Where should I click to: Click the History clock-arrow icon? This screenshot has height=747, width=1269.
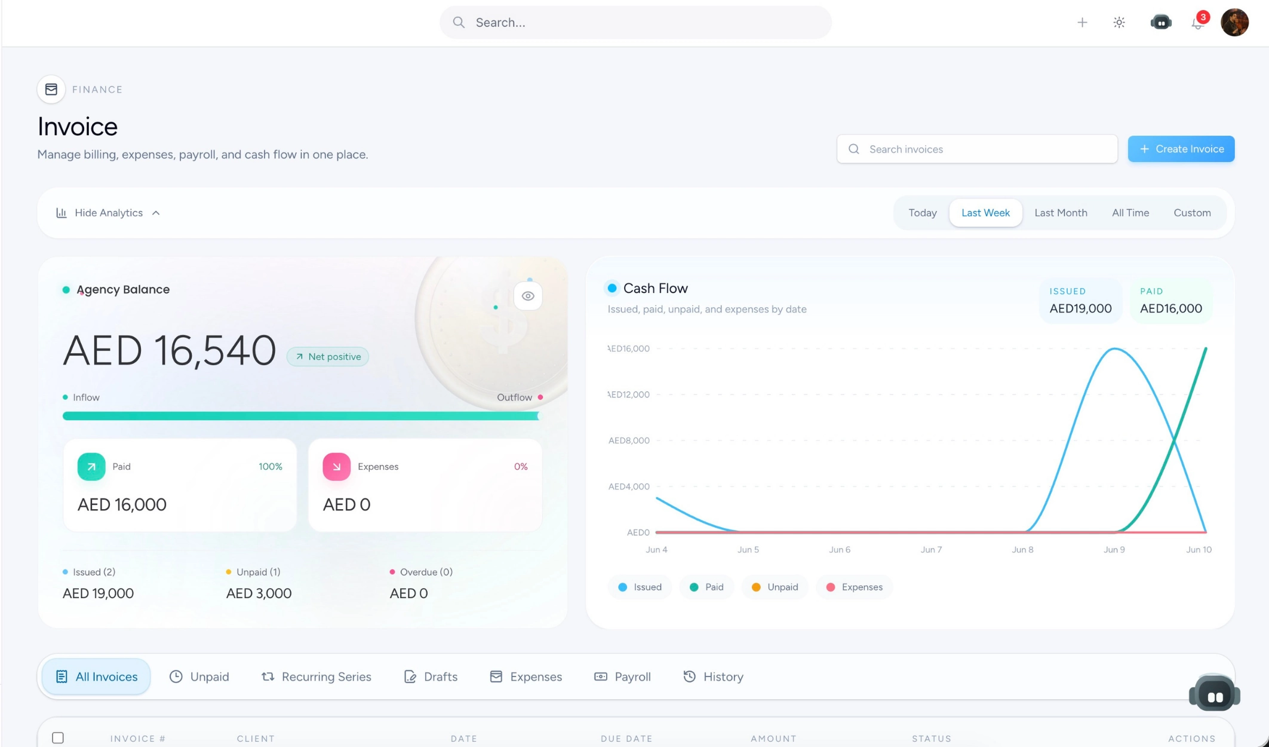pyautogui.click(x=689, y=676)
